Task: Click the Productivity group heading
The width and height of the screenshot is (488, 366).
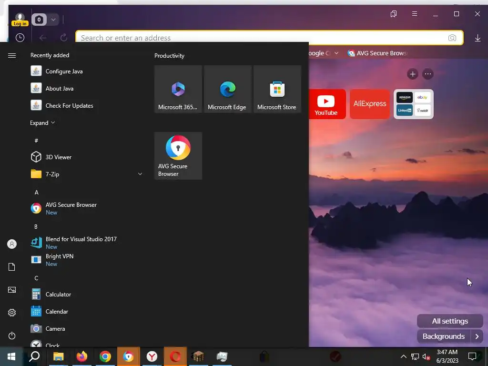Action: (169, 56)
